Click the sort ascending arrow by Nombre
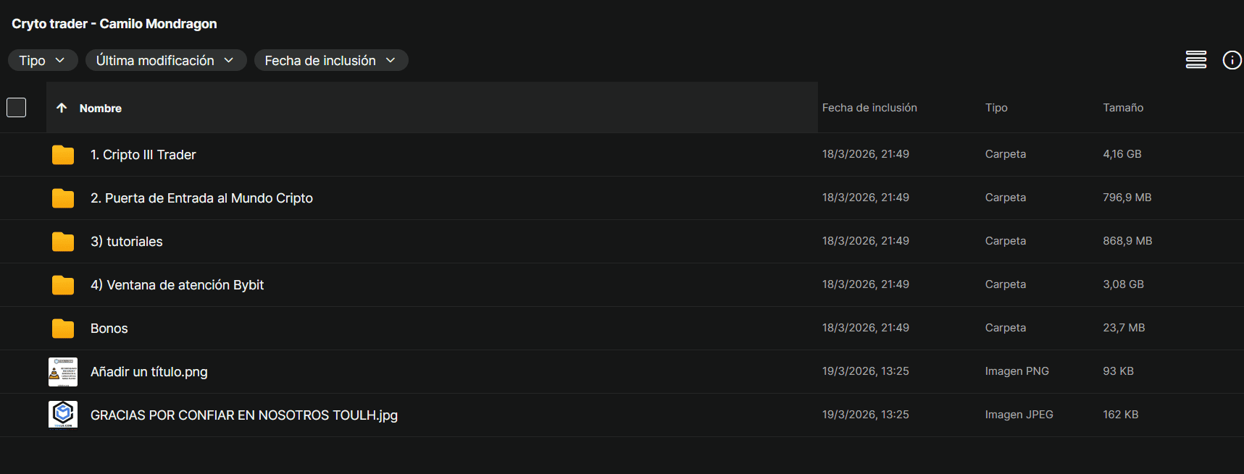1244x474 pixels. [x=62, y=108]
